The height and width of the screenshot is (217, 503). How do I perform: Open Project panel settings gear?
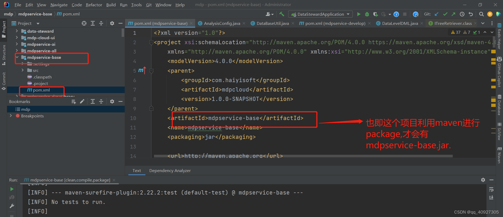tap(112, 23)
